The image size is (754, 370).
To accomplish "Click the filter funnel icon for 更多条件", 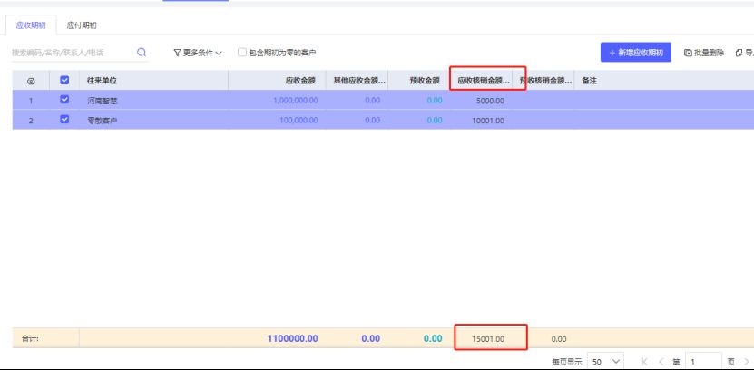I will click(x=178, y=53).
